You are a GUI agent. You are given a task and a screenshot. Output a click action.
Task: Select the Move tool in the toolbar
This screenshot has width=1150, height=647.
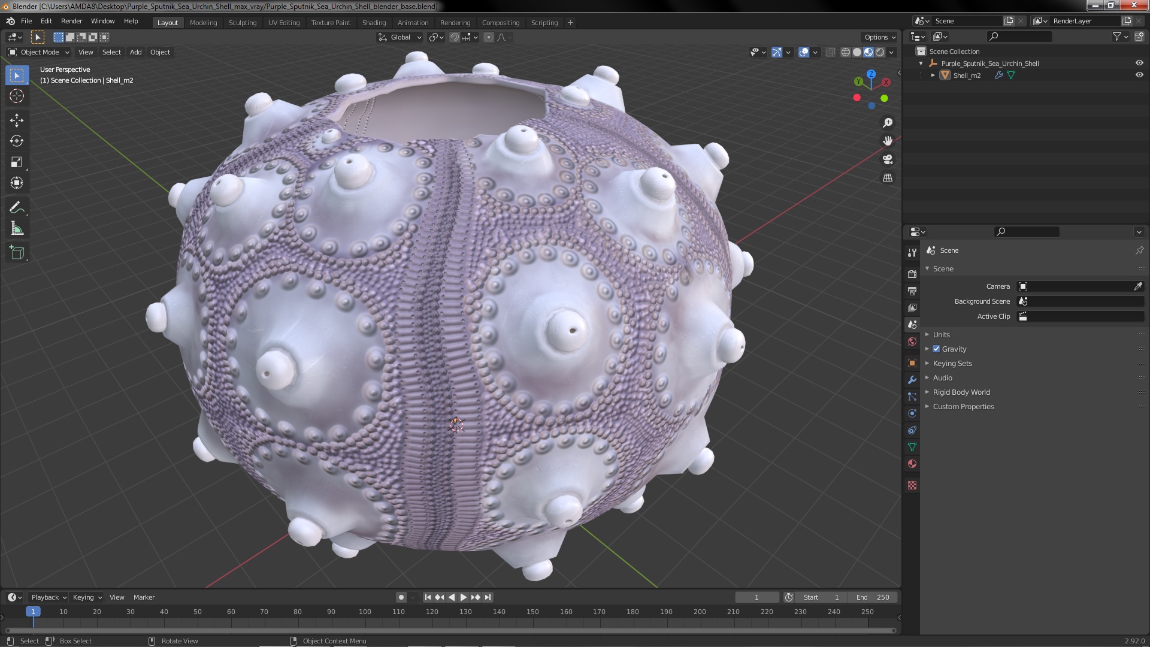click(17, 120)
